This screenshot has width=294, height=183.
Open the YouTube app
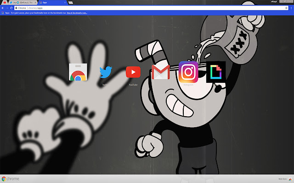pos(133,72)
